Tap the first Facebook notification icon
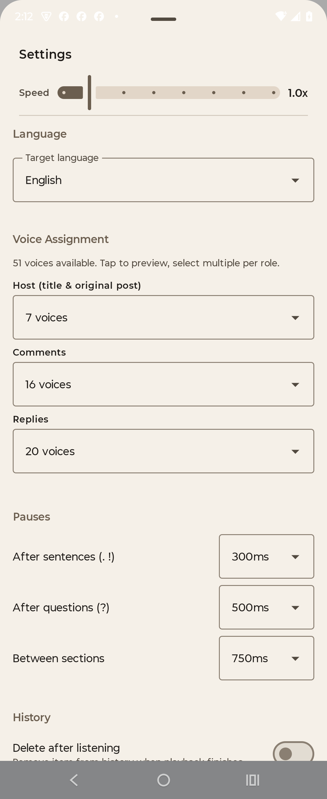This screenshot has height=799, width=327. (64, 16)
